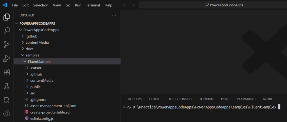Screen dimensions: 287x122
Task: Switch to the DEBUG CONSOLE tab
Action: click(x=180, y=99)
